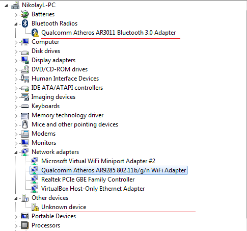Image resolution: width=247 pixels, height=231 pixels.
Task: Click the Batteries category icon
Action: (25, 14)
